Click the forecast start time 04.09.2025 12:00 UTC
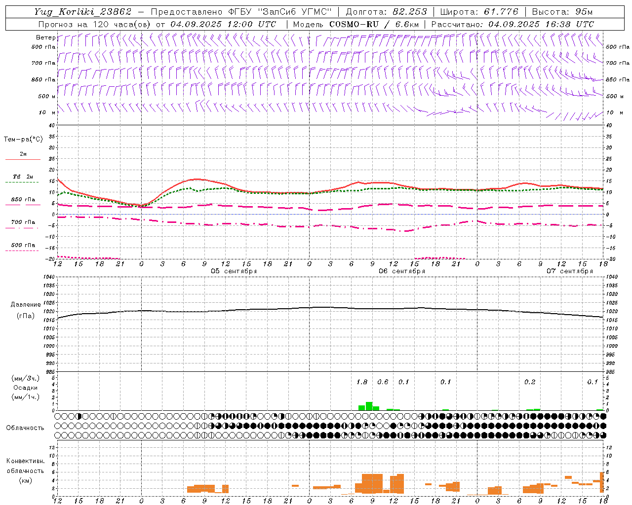The image size is (632, 505). point(223,24)
